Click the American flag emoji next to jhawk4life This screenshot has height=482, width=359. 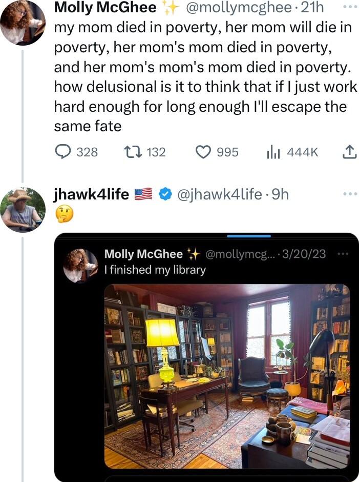(144, 194)
